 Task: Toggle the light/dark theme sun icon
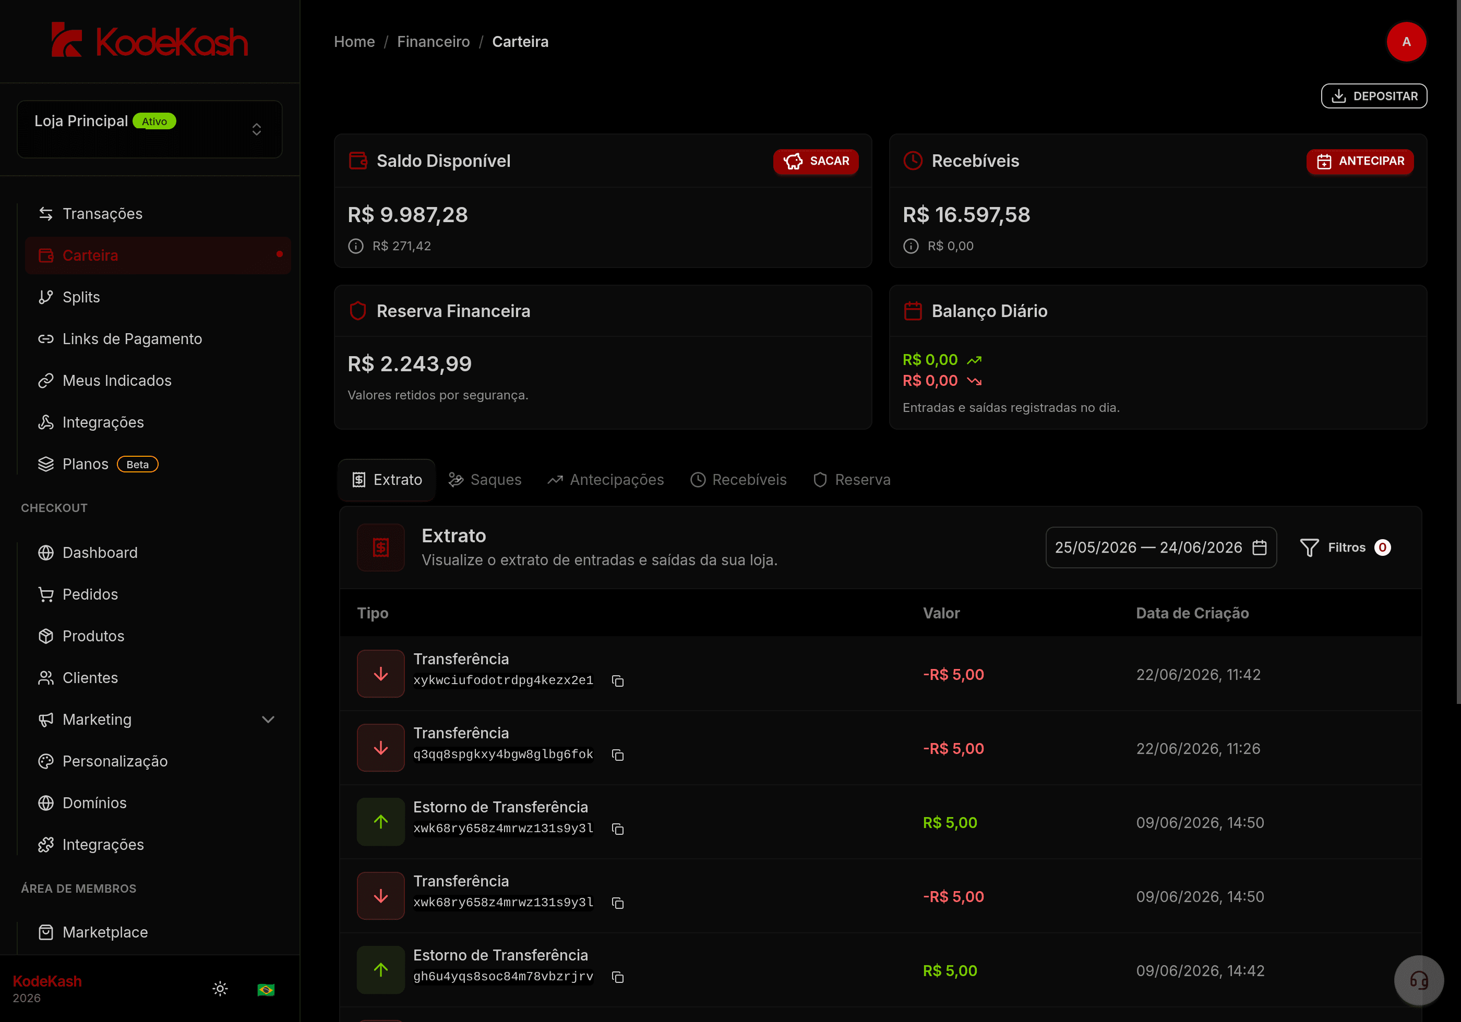[x=220, y=988]
